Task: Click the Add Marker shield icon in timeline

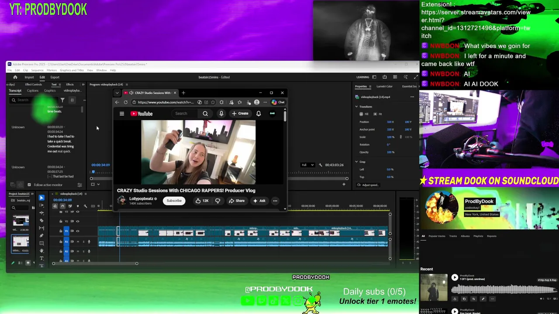Action: (78, 206)
